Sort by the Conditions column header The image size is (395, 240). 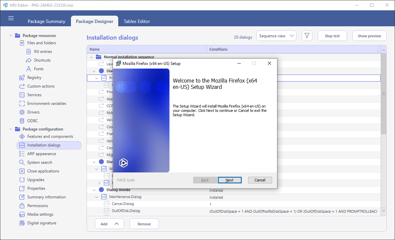(x=292, y=49)
